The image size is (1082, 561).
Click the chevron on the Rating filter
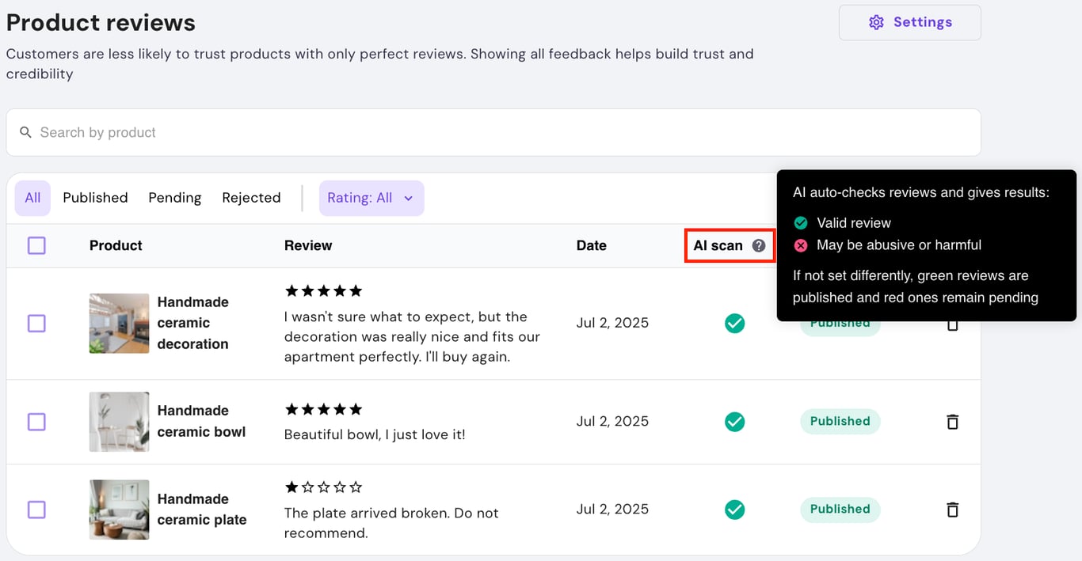pos(409,199)
